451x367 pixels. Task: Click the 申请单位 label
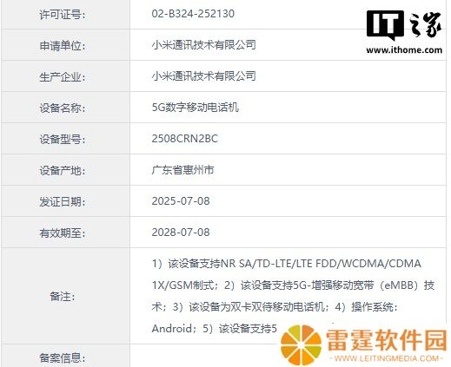pos(63,46)
